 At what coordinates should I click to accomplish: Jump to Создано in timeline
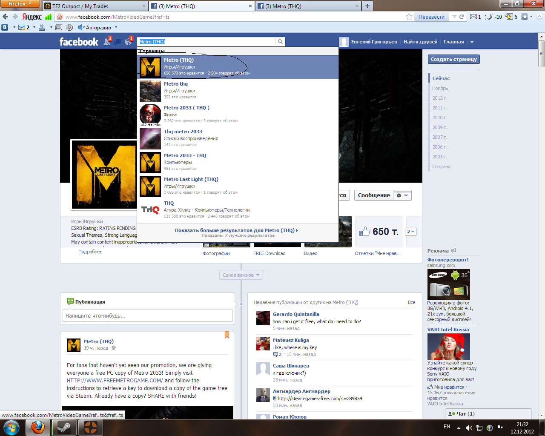(441, 166)
